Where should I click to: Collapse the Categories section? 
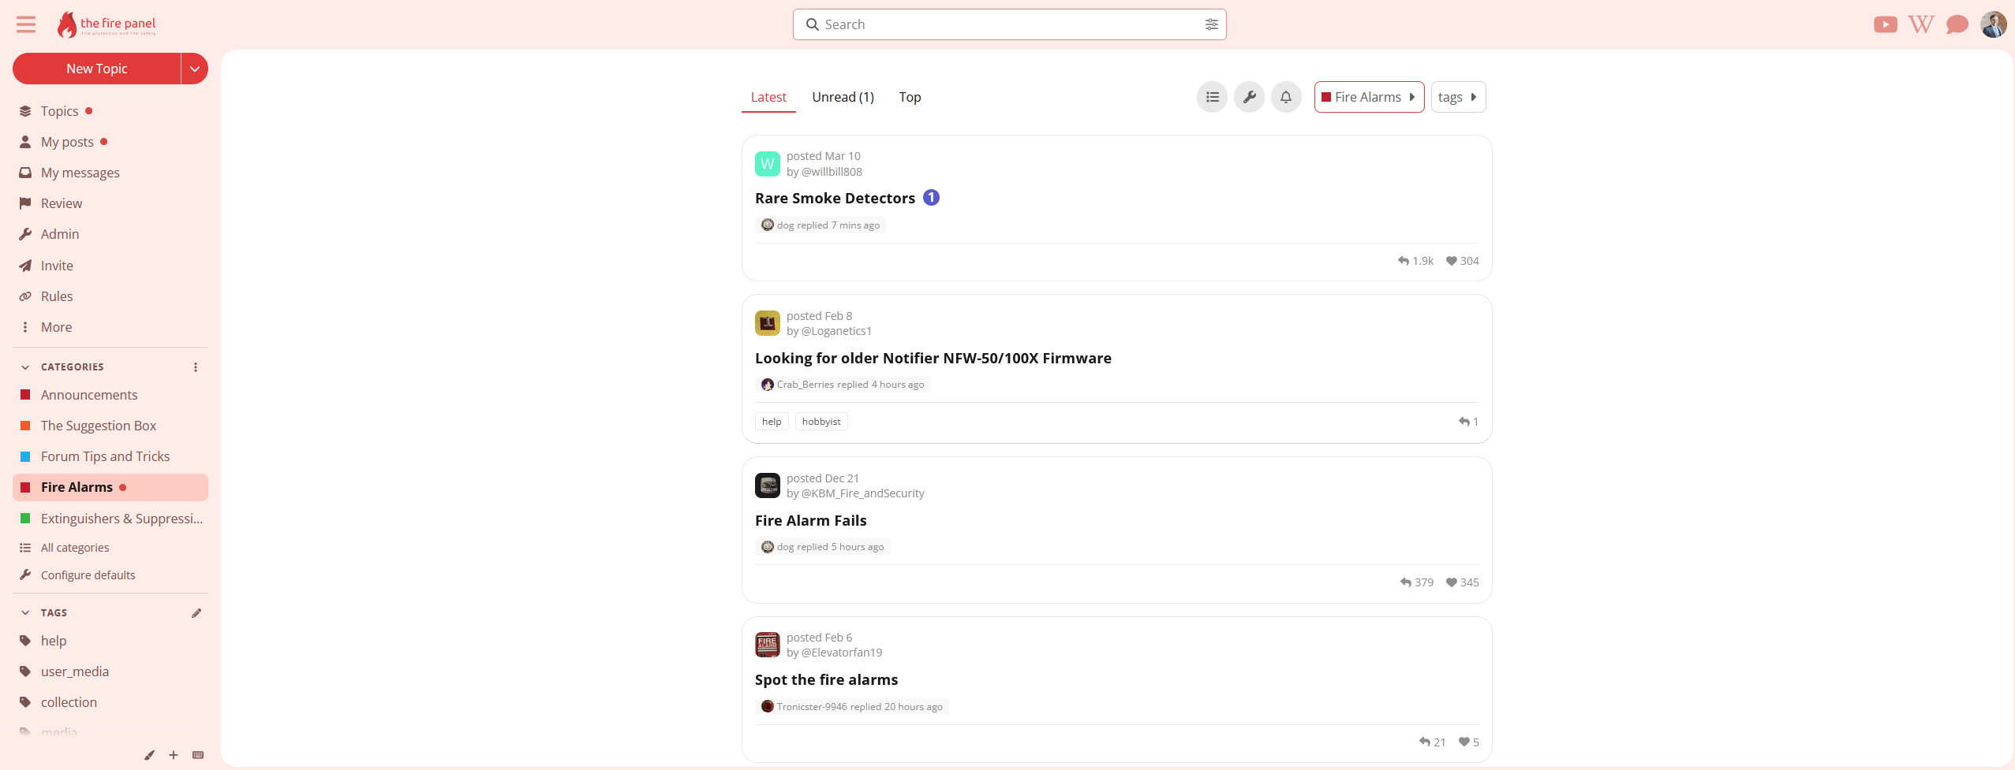(25, 367)
